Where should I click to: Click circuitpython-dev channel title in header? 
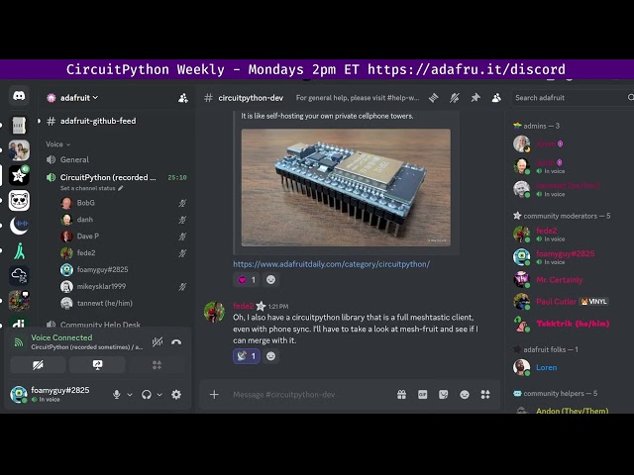point(251,98)
